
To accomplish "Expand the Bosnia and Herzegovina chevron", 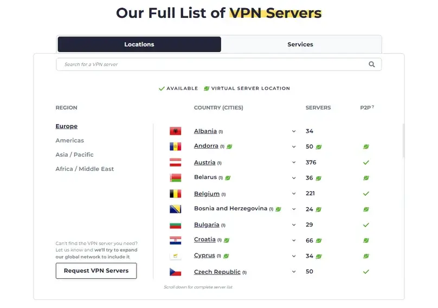I will coord(294,209).
